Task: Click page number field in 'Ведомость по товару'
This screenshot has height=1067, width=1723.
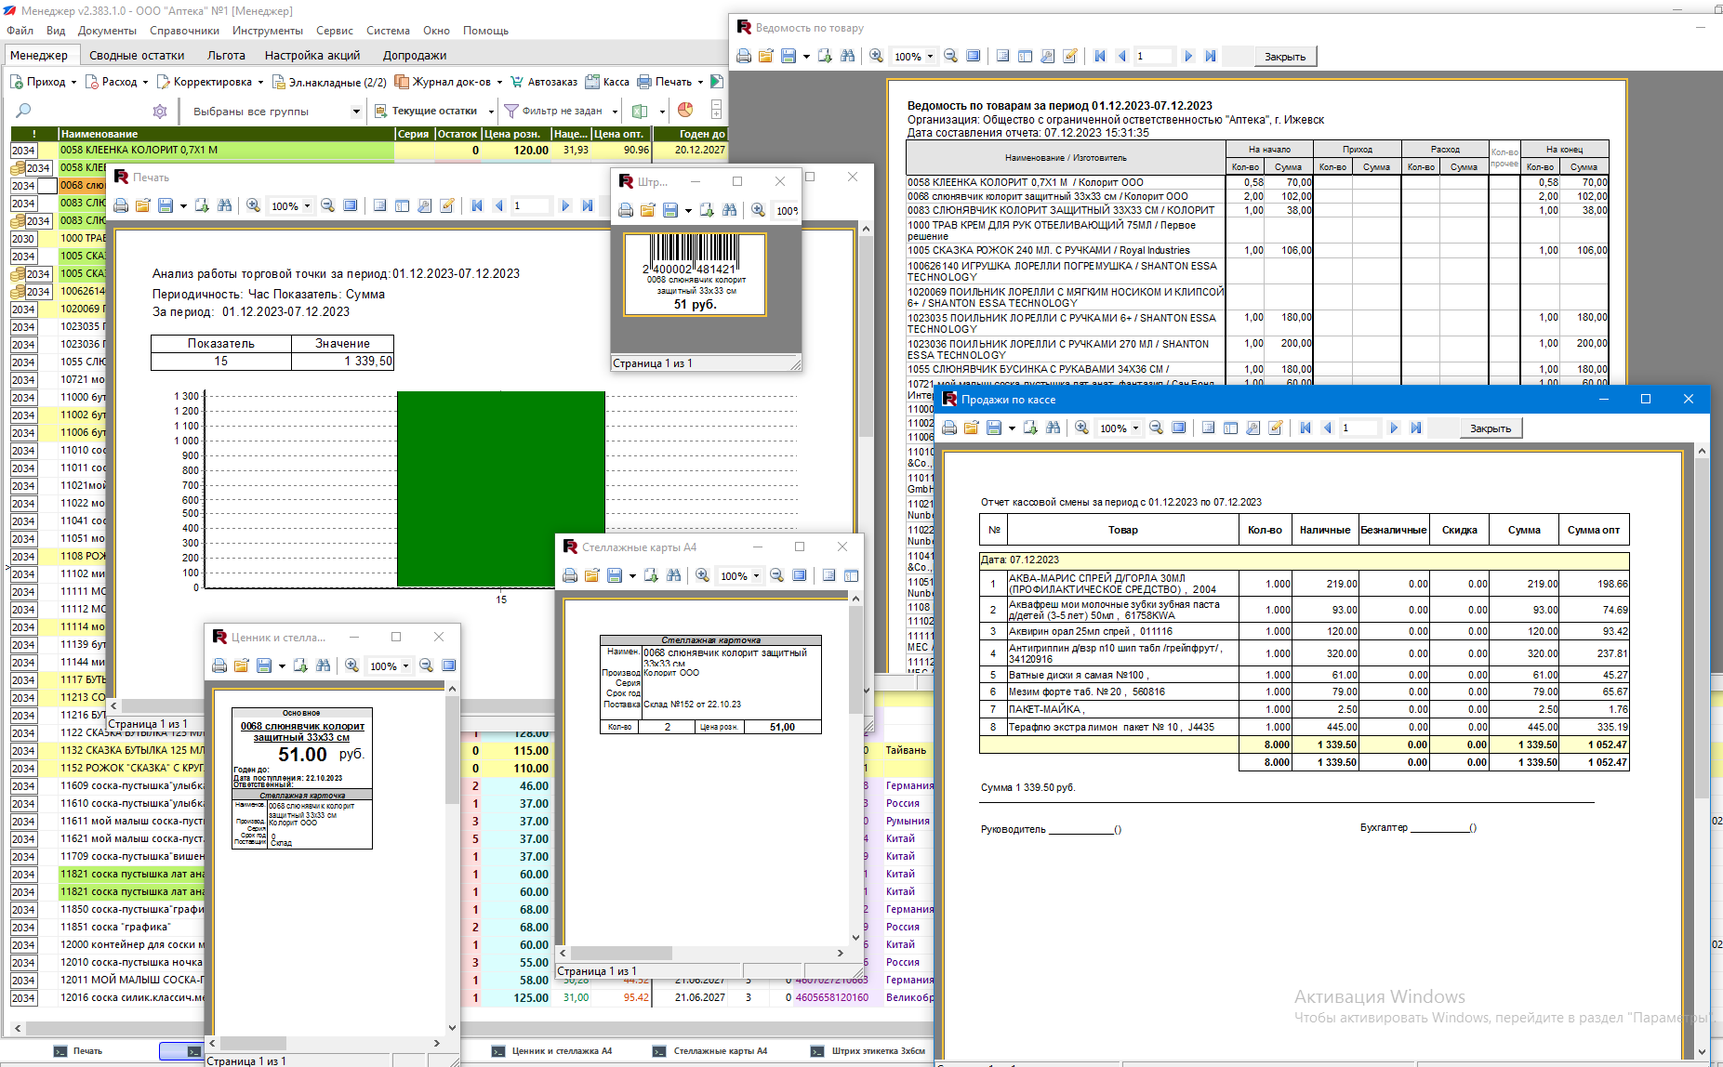Action: click(x=1153, y=56)
